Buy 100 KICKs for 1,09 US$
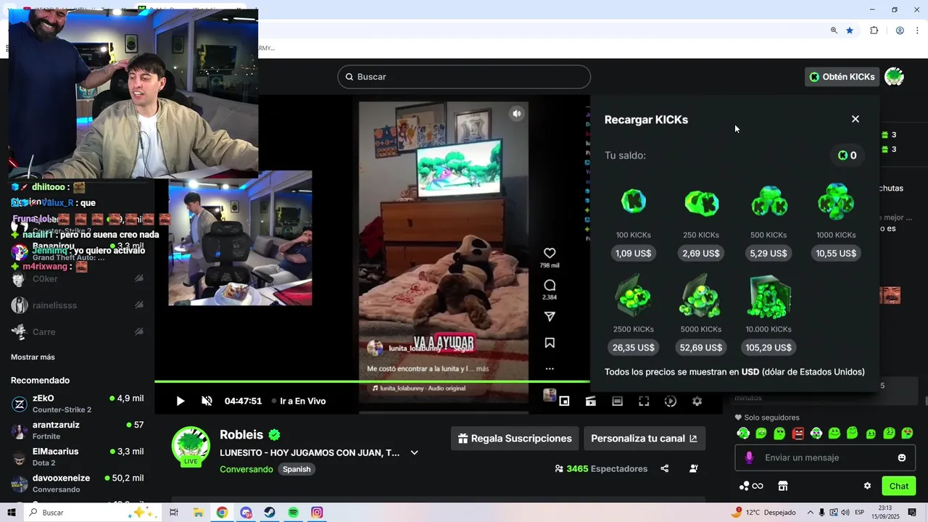This screenshot has height=522, width=928. pos(633,253)
